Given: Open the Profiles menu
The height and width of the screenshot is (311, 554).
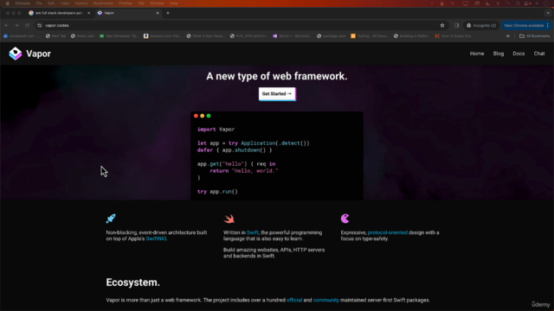Looking at the screenshot, I should 125,3.
